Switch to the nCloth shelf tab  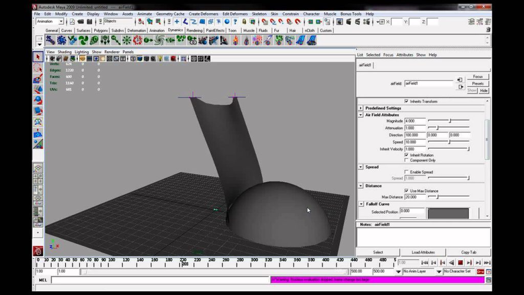[310, 30]
